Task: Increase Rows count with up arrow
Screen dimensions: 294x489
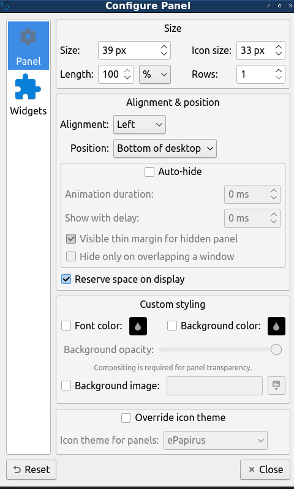Action: (279, 71)
